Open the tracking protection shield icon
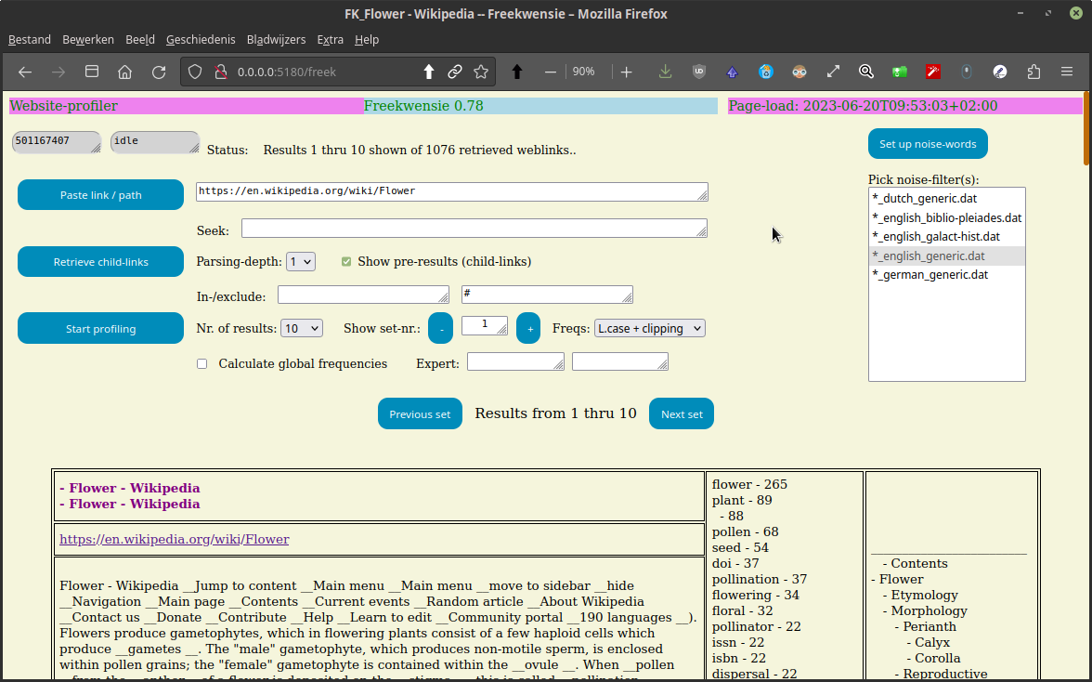 195,72
